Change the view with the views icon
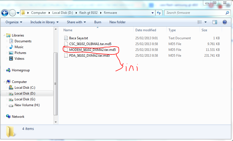Image resolution: width=233 pixels, height=141 pixels. coord(200,22)
